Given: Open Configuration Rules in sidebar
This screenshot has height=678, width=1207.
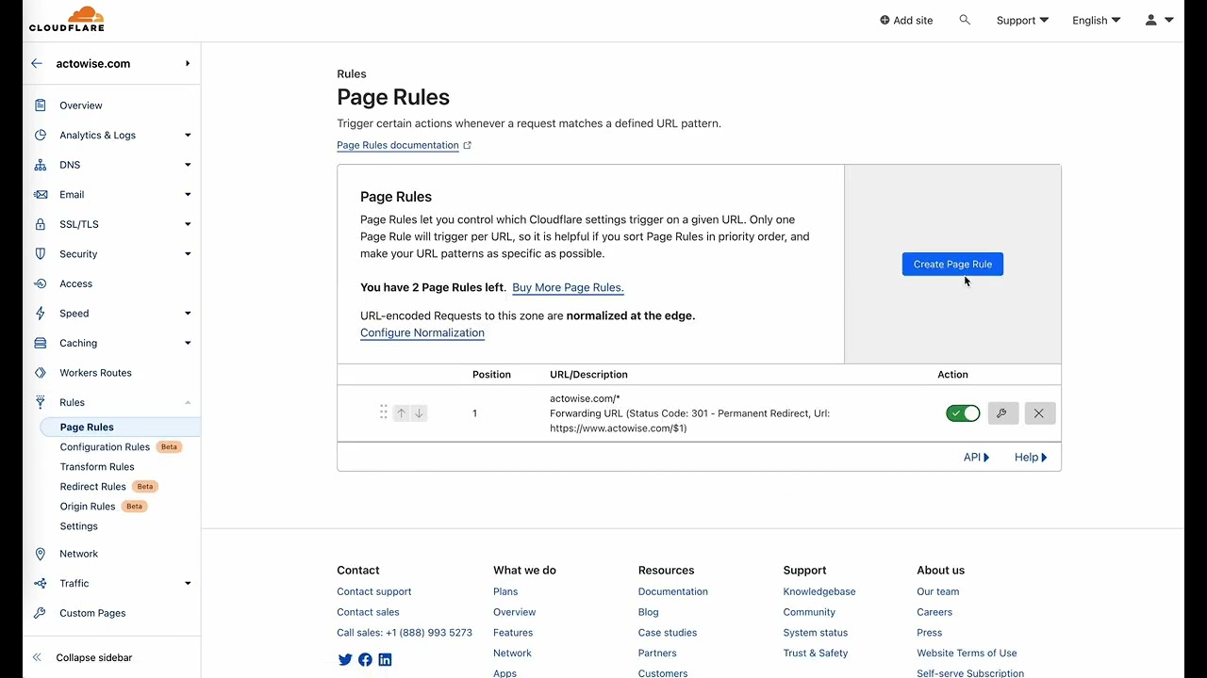Looking at the screenshot, I should 105,447.
